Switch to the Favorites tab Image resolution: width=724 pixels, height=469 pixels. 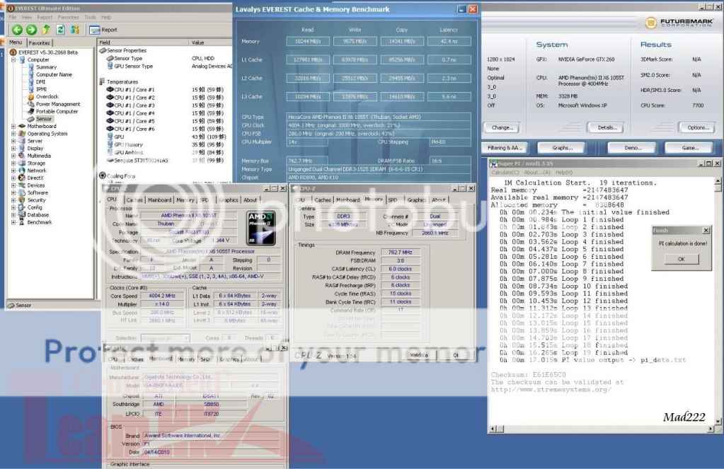tap(40, 42)
